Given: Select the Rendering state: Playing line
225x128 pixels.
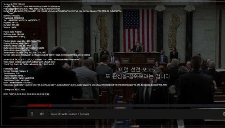Looking at the screenshot, I should pos(14,37).
